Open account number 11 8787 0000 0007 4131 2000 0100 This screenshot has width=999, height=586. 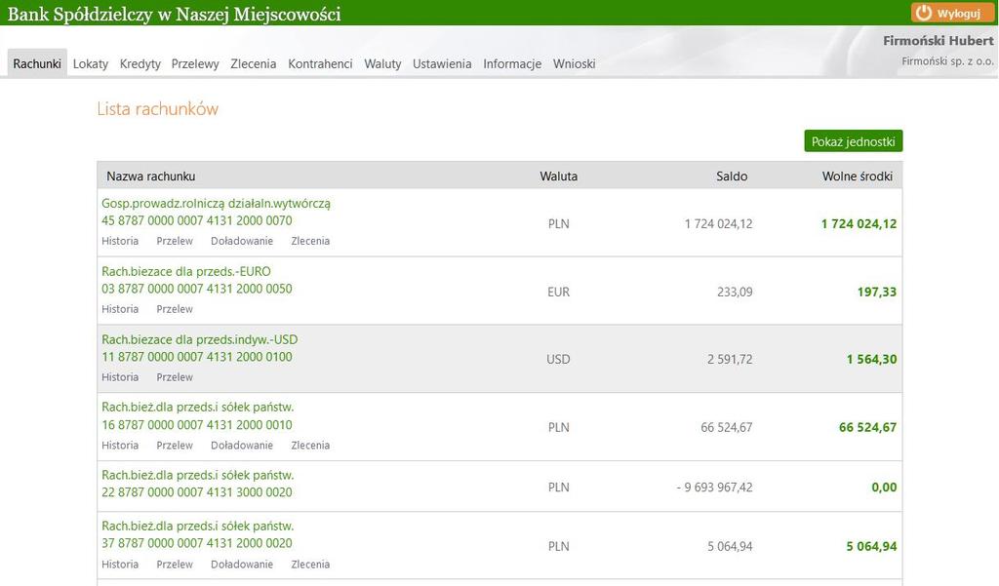click(x=197, y=357)
